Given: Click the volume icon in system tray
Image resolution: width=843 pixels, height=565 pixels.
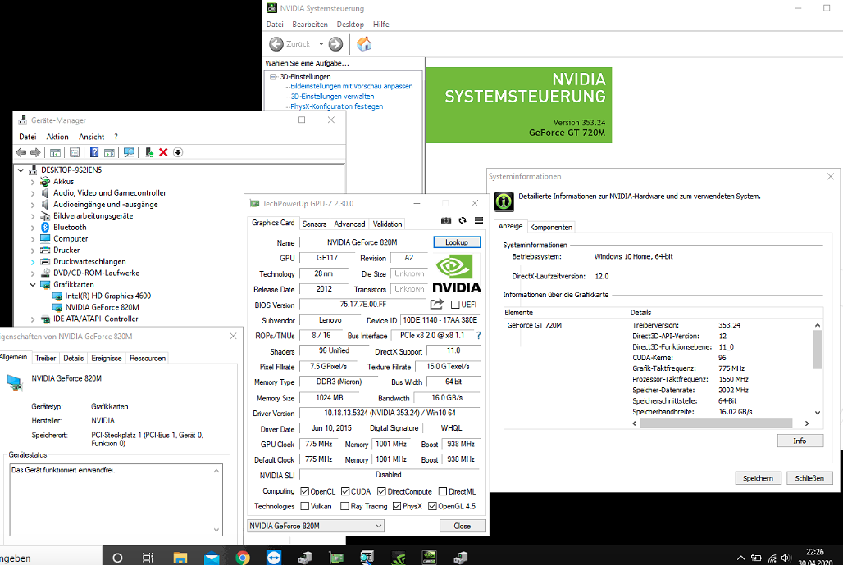Looking at the screenshot, I should tap(786, 558).
